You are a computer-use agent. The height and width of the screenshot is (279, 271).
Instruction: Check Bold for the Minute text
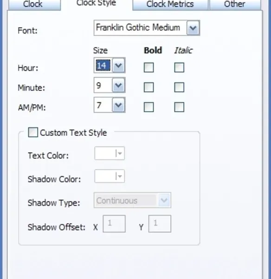click(x=148, y=87)
